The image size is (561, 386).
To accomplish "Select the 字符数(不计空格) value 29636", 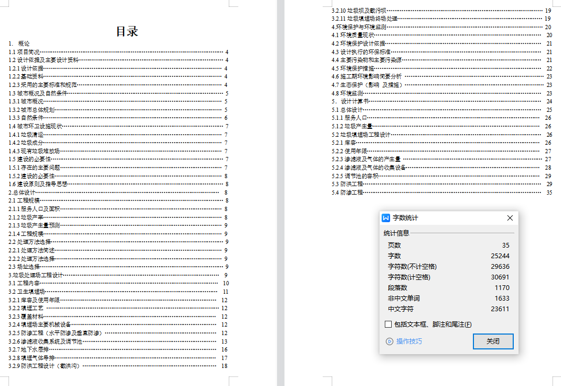I will coord(500,267).
